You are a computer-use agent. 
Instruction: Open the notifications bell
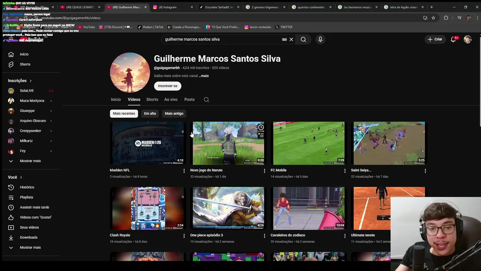453,39
